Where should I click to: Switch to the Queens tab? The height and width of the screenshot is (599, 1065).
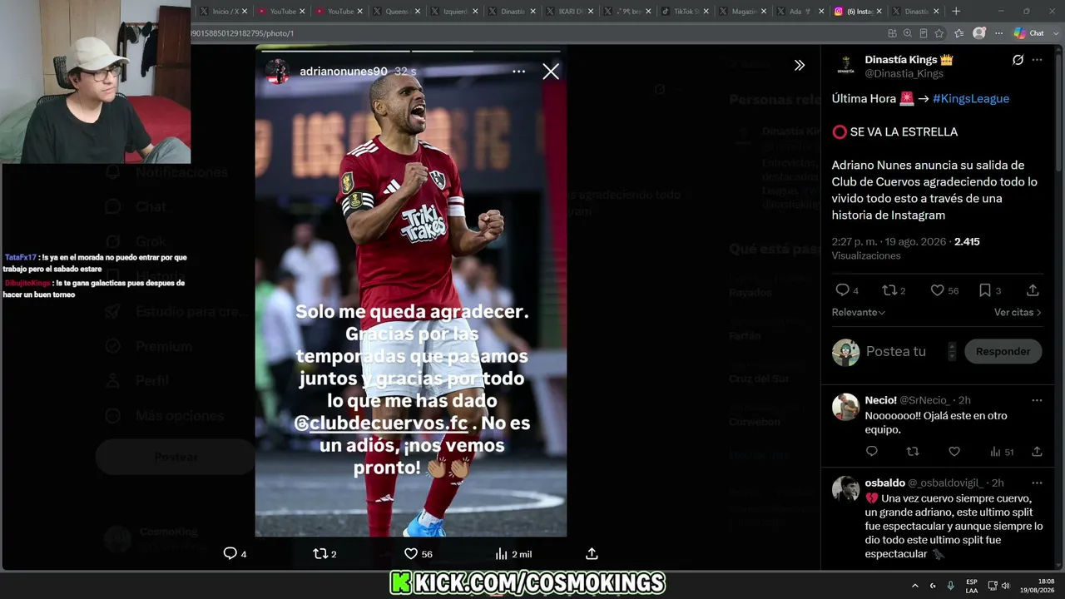396,11
